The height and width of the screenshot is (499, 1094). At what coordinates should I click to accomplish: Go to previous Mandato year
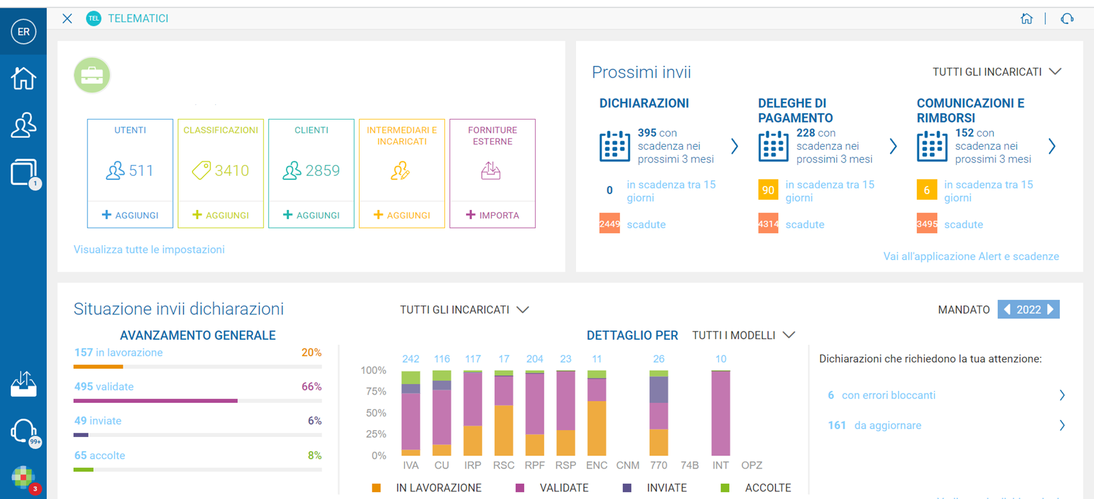(1007, 309)
